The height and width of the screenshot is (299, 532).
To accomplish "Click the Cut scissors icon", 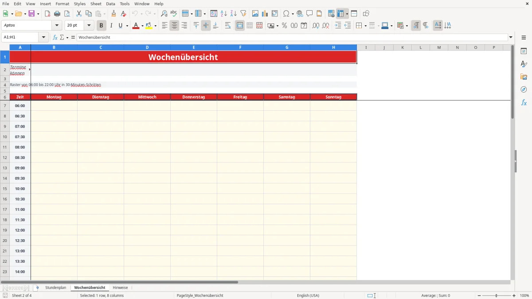I will click(79, 14).
